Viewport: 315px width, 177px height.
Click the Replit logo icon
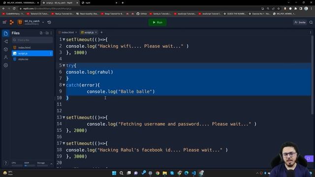[x=12, y=22]
